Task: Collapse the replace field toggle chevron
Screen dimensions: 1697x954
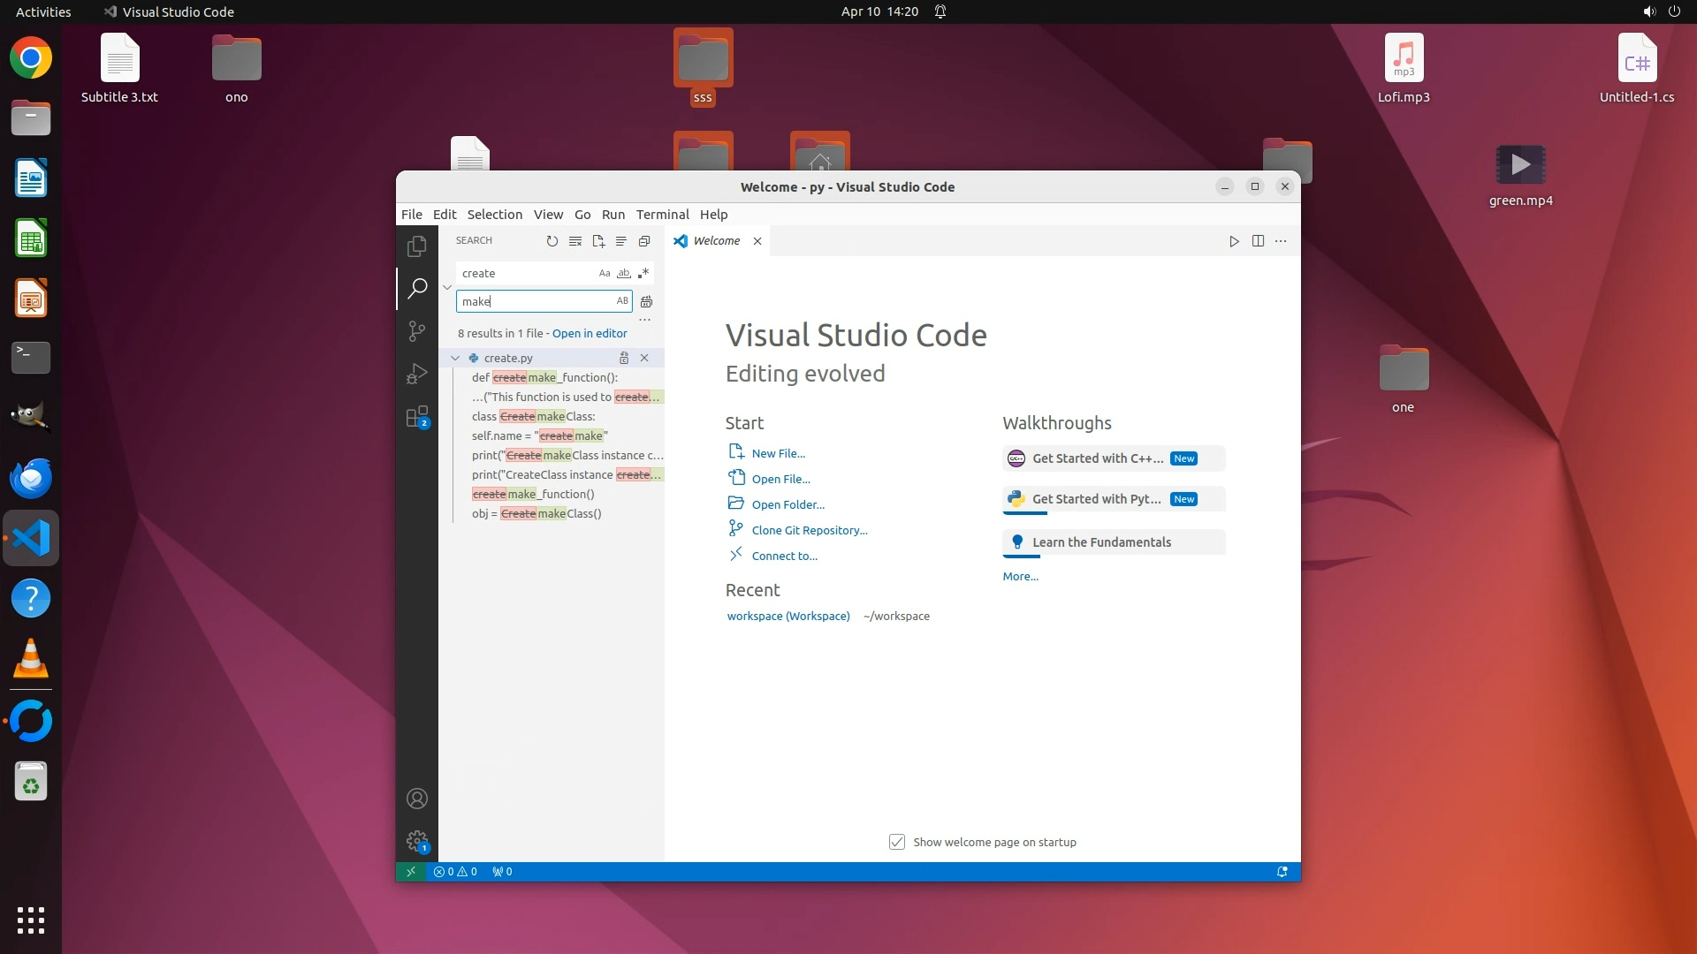Action: pos(447,287)
